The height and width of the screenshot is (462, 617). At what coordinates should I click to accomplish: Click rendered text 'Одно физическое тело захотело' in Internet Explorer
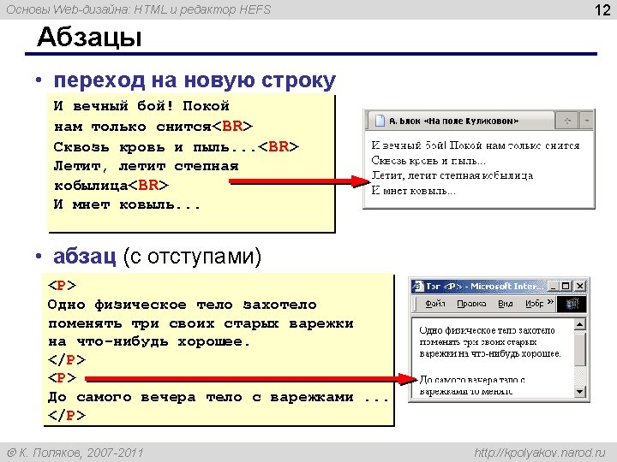click(487, 330)
